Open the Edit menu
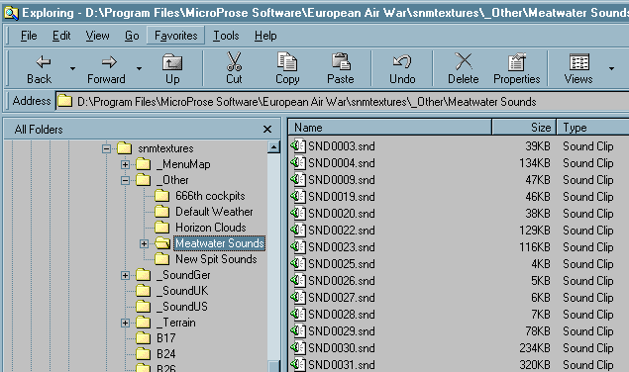Viewport: 629px width, 372px height. (x=61, y=36)
